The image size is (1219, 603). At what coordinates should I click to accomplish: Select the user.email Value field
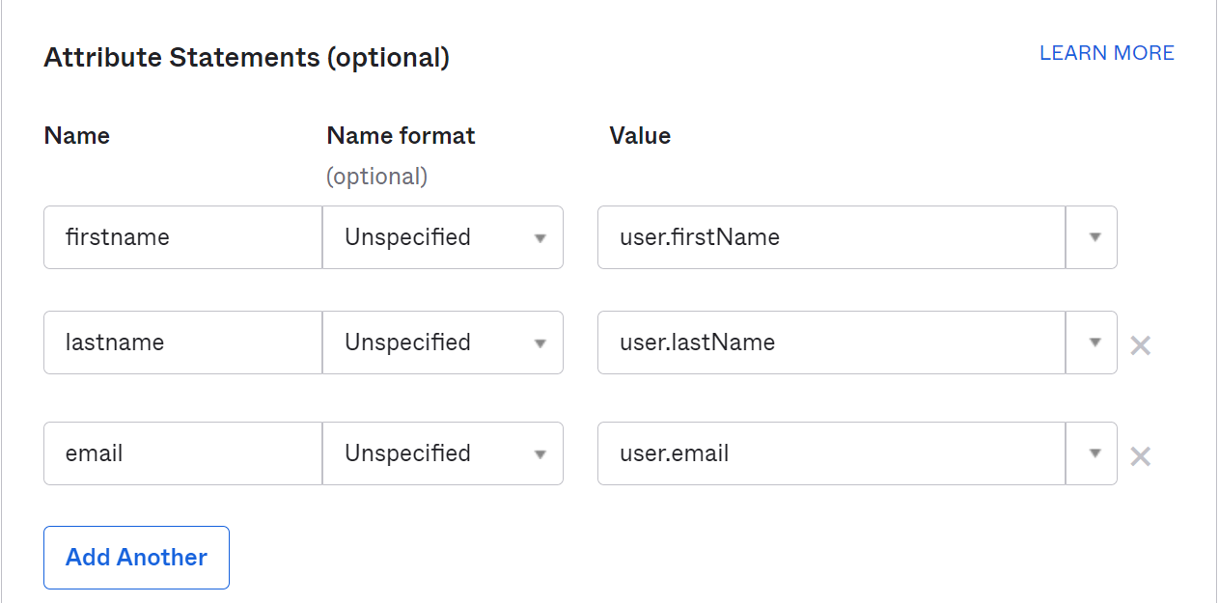click(x=830, y=453)
